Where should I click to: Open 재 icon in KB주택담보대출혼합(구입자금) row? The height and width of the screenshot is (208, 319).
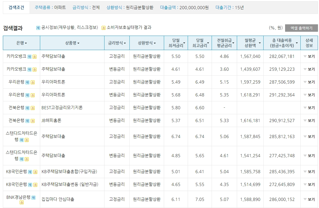30,172
